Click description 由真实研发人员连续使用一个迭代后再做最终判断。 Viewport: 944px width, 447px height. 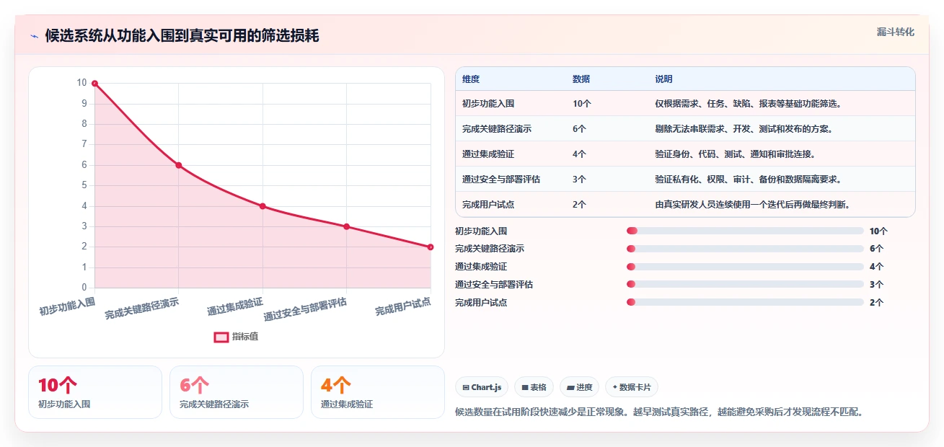753,205
